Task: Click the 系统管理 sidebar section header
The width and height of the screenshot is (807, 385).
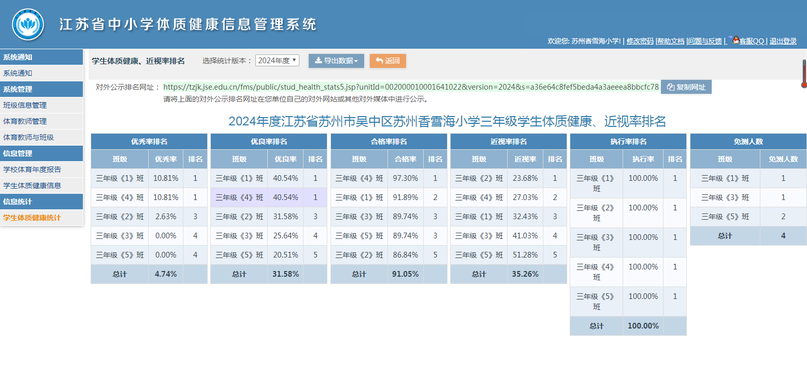Action: tap(41, 89)
